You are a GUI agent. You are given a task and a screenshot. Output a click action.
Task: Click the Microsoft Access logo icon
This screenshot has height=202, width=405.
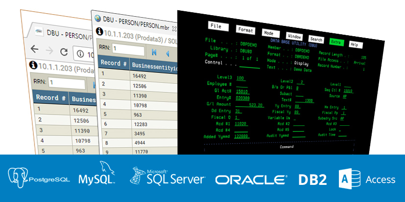coord(350,179)
